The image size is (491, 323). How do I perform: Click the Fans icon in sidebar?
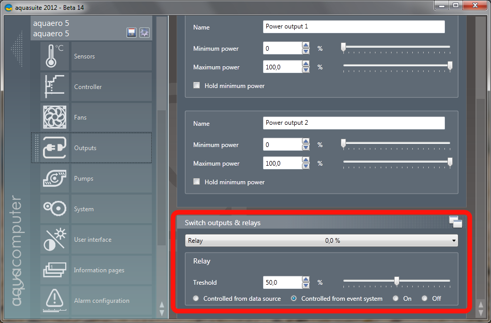54,118
